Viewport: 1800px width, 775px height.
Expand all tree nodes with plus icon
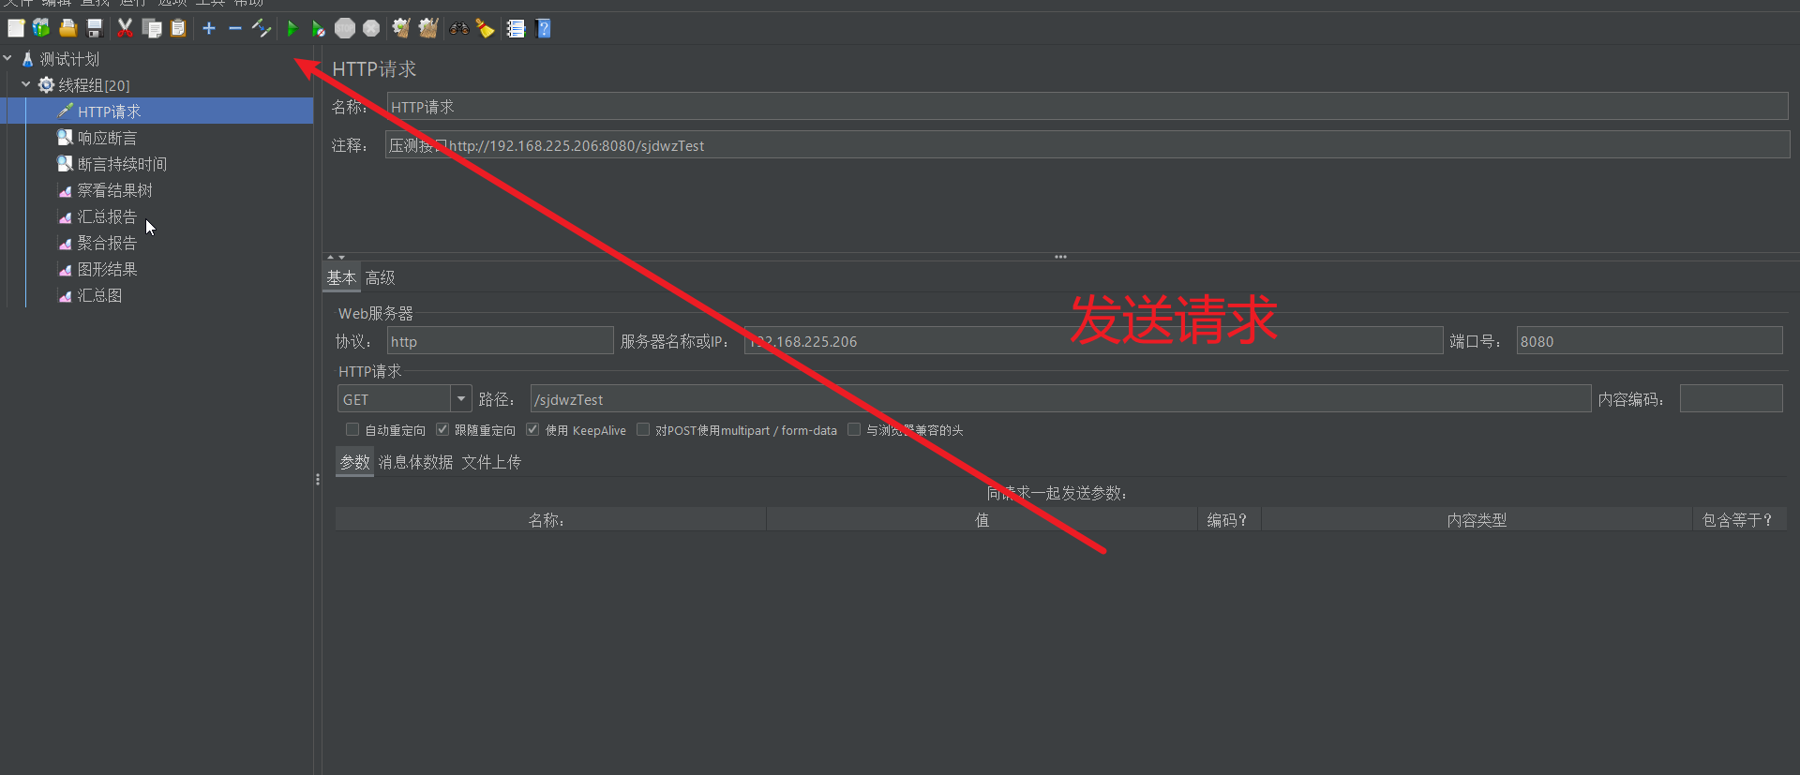pyautogui.click(x=209, y=28)
